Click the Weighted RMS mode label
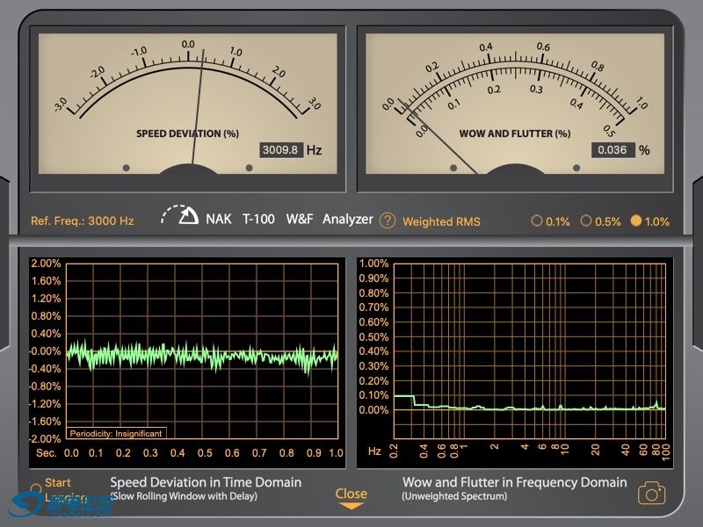 pos(441,221)
